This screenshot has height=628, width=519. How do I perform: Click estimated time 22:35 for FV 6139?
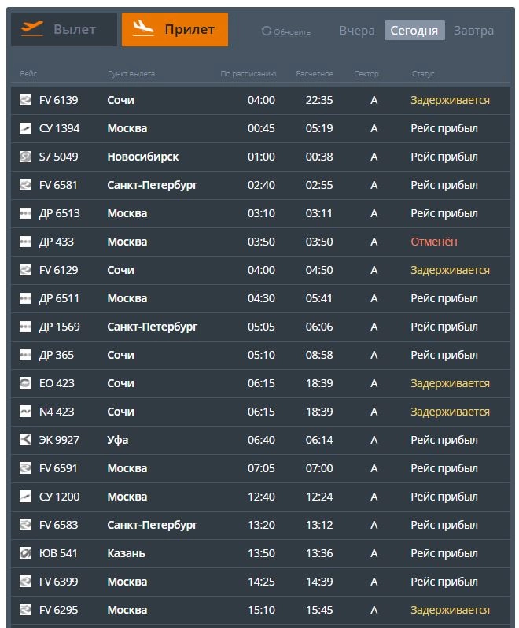(319, 100)
